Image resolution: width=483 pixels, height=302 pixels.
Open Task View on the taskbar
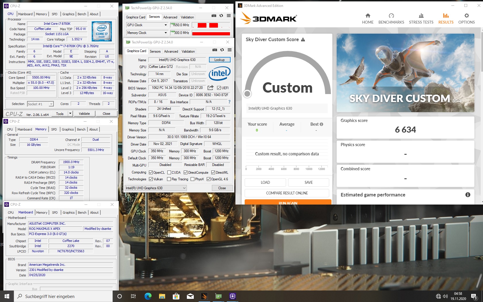click(133, 296)
